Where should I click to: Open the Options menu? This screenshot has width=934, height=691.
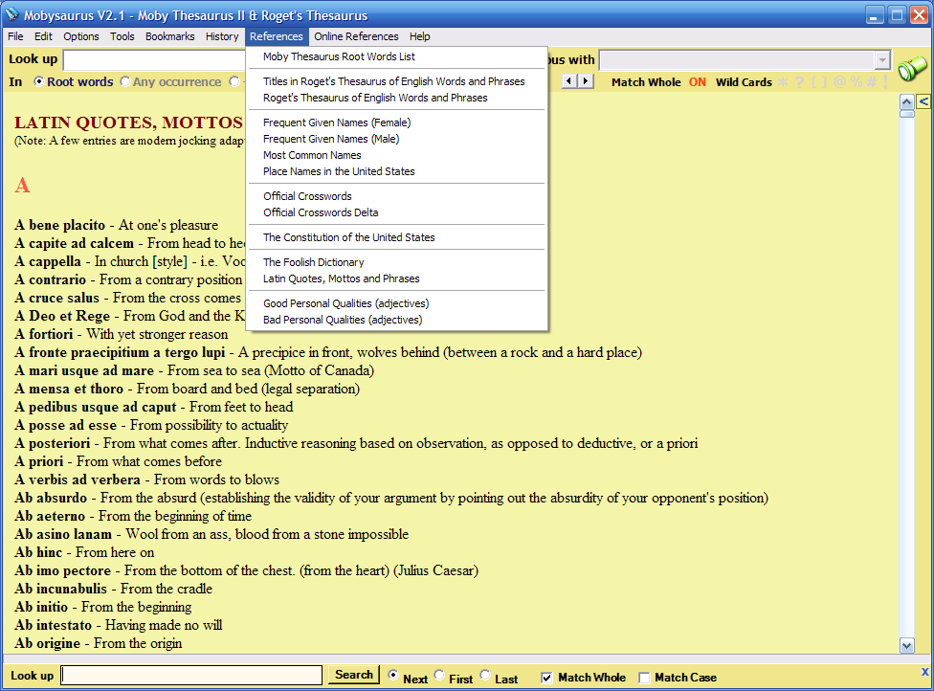tap(81, 36)
